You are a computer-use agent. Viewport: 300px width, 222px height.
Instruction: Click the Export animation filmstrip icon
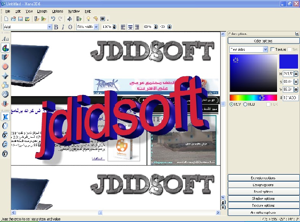[37, 19]
